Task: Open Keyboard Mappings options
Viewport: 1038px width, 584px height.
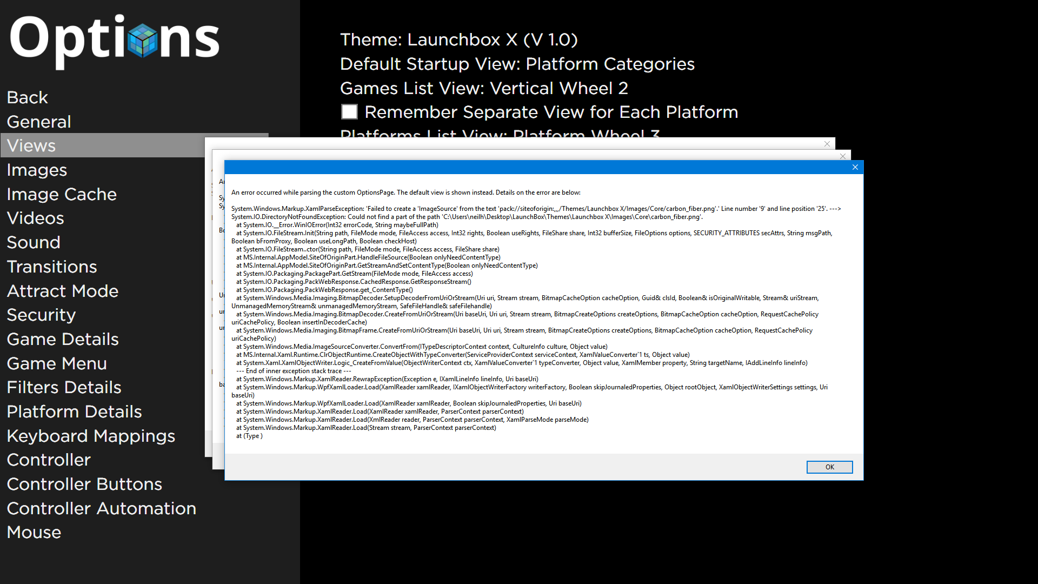Action: 91,436
